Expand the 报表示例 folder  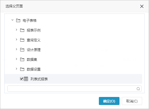coord(17,30)
